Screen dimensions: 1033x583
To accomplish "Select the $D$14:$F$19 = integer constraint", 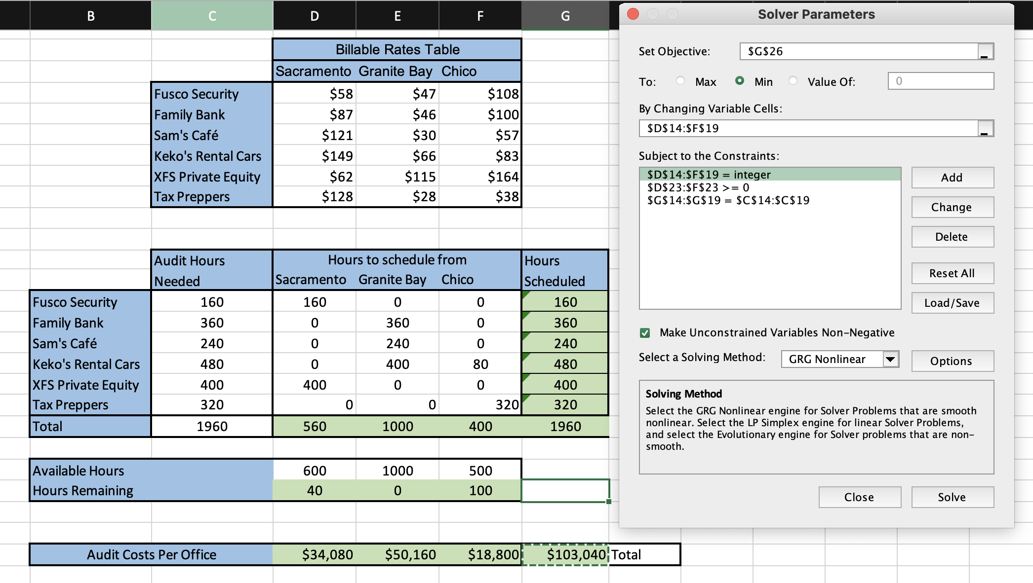I will pyautogui.click(x=770, y=175).
